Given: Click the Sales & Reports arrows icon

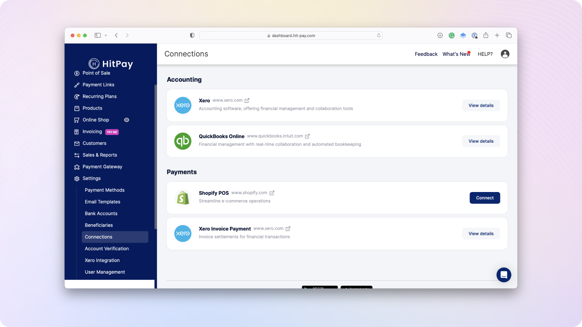Looking at the screenshot, I should click(x=77, y=155).
